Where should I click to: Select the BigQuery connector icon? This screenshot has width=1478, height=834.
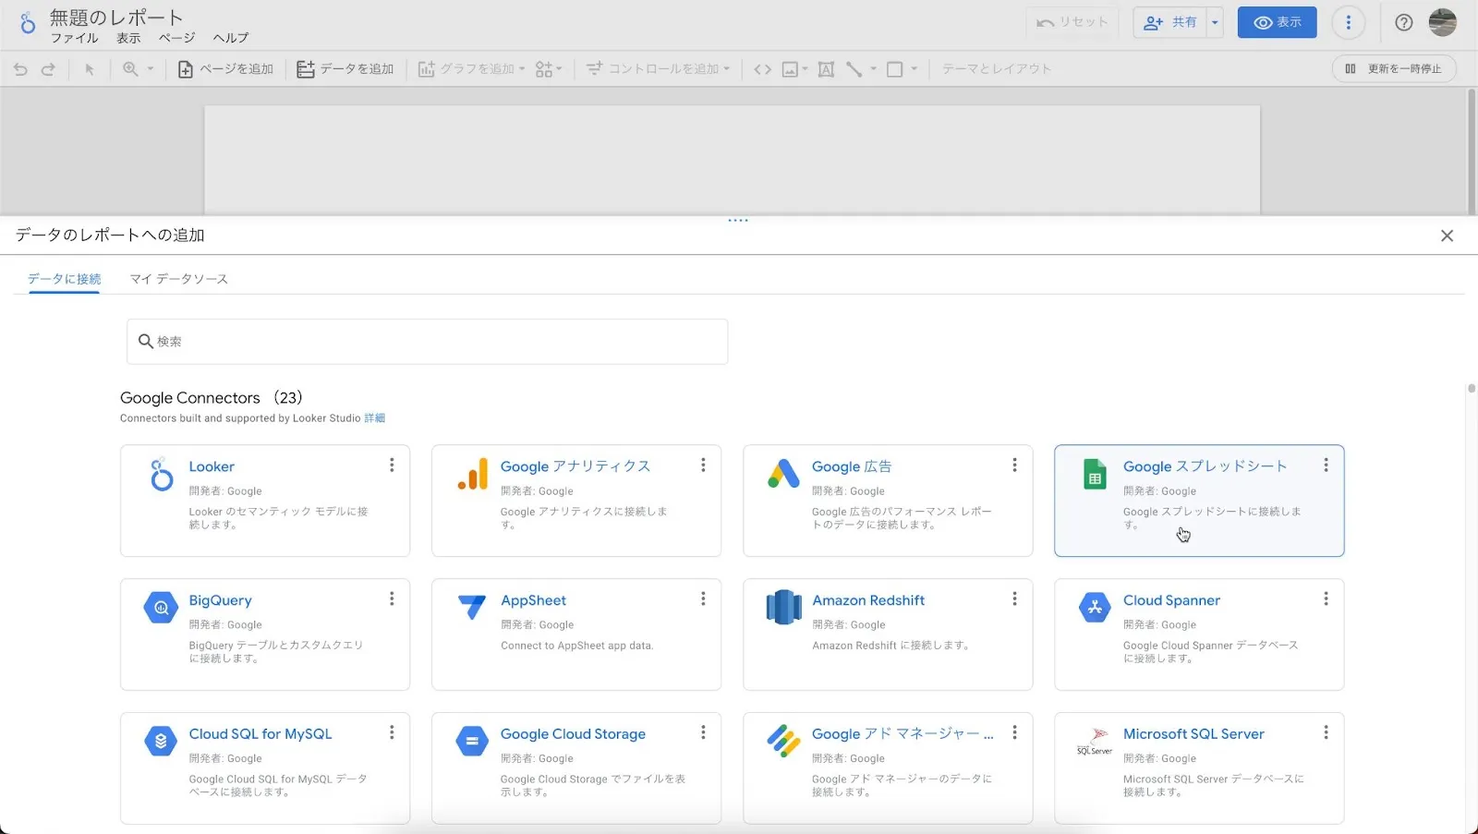(161, 608)
